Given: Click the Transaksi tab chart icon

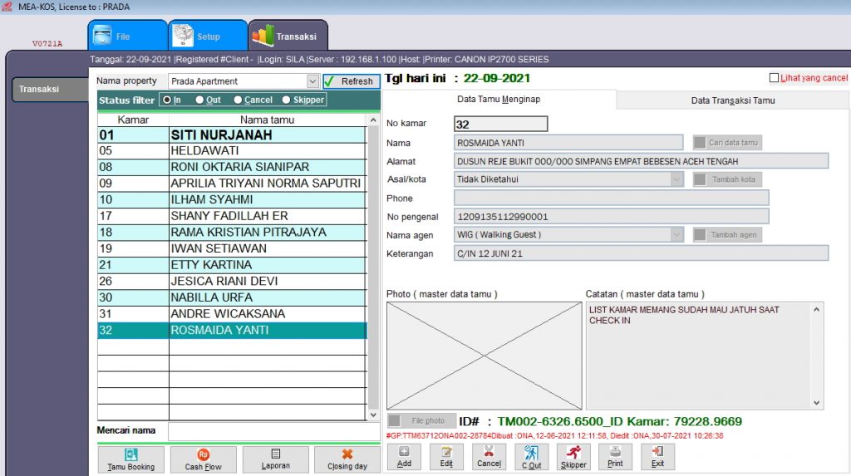Looking at the screenshot, I should 263,36.
